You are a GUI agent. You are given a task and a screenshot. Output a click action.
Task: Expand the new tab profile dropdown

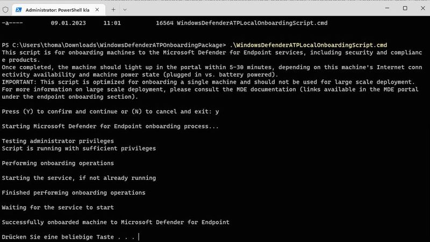[x=125, y=9]
